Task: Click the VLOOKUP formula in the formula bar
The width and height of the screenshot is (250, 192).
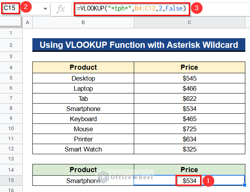Action: click(132, 9)
